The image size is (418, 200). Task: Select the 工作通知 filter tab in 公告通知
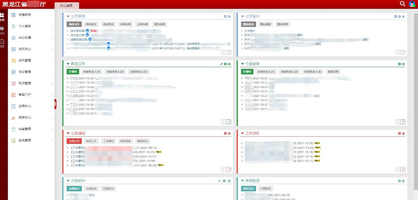(108, 141)
